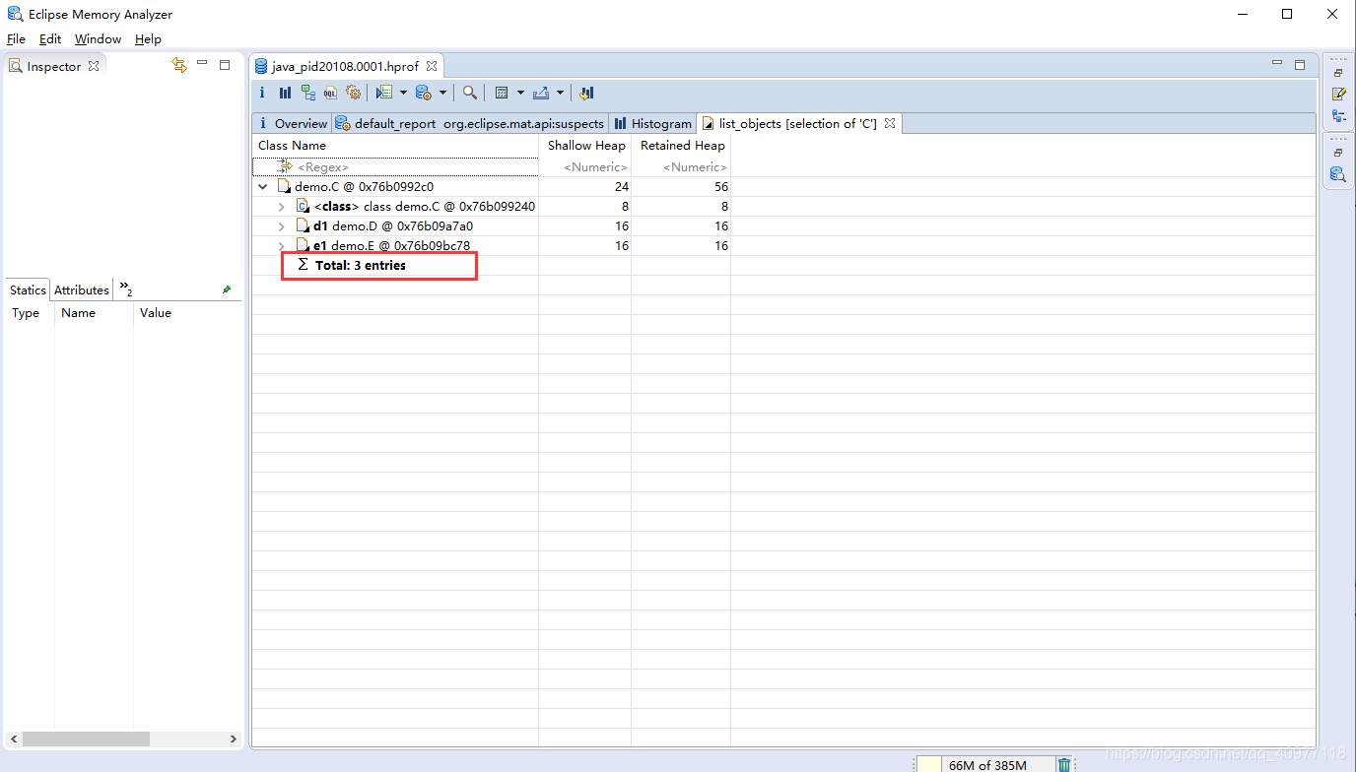Switch to the Overview tab
Viewport: 1356px width, 772px height.
(292, 123)
